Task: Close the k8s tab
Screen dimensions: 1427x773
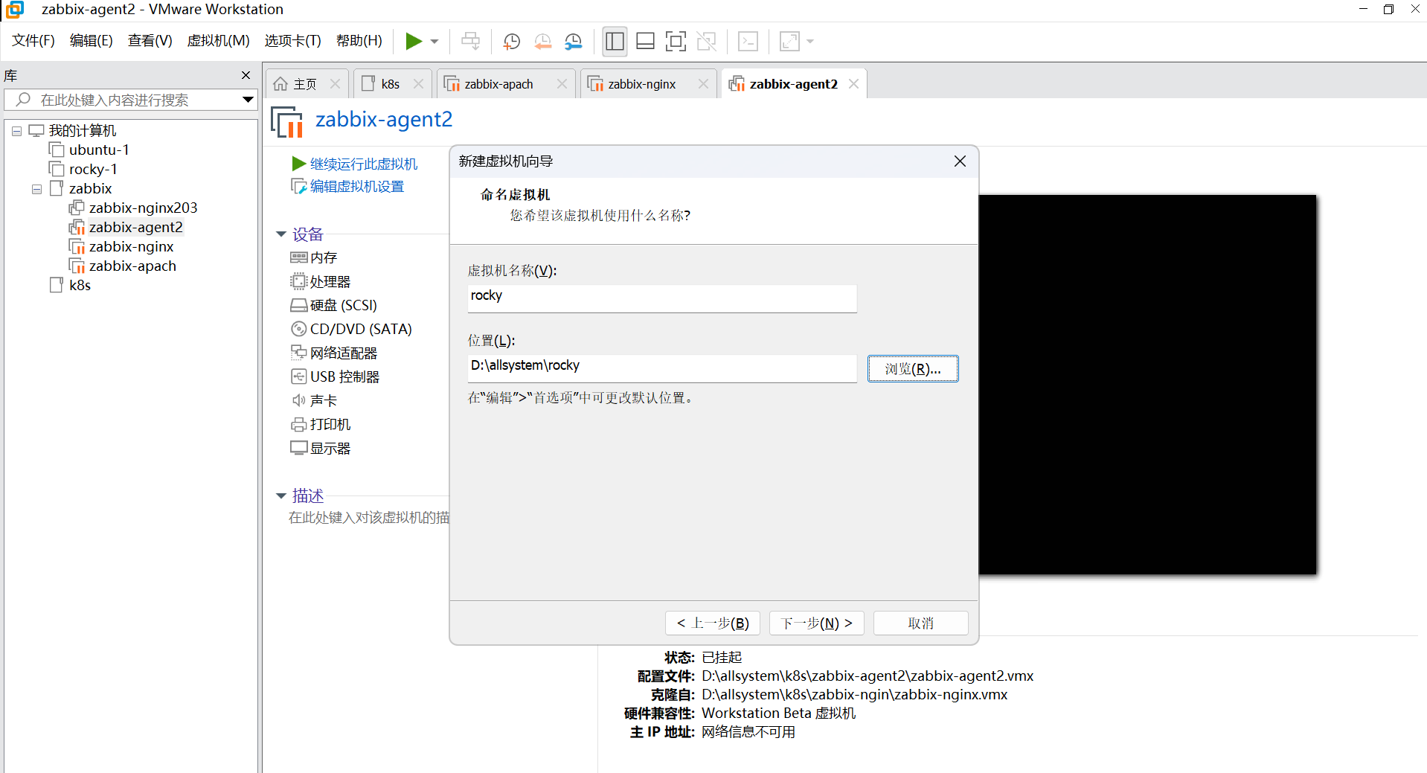Action: click(419, 84)
